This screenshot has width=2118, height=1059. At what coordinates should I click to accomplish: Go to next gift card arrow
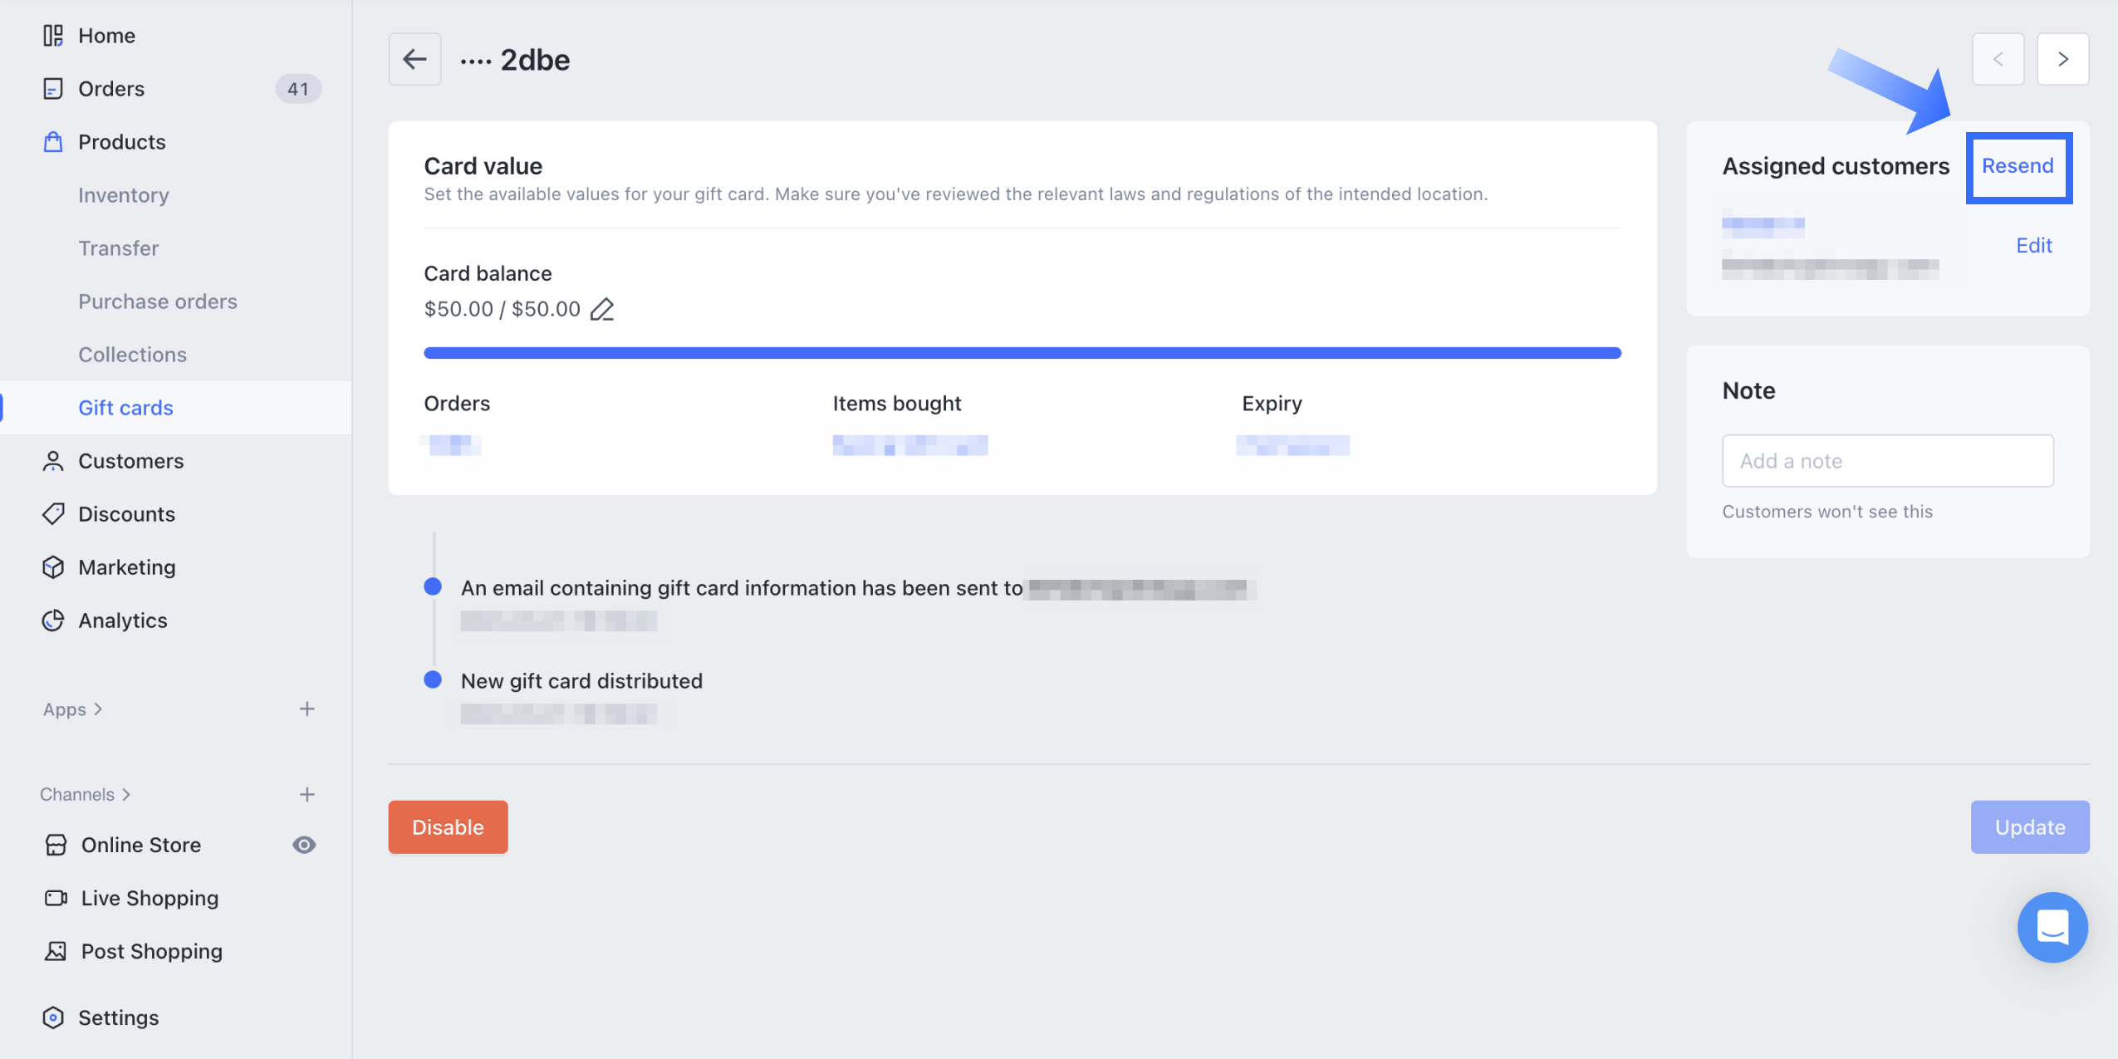pos(2062,59)
